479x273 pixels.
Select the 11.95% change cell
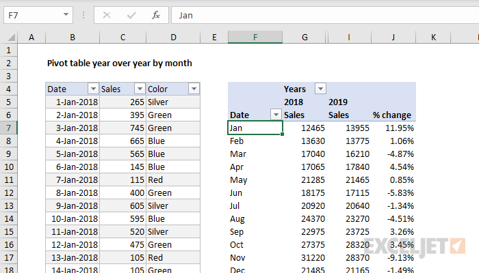393,128
